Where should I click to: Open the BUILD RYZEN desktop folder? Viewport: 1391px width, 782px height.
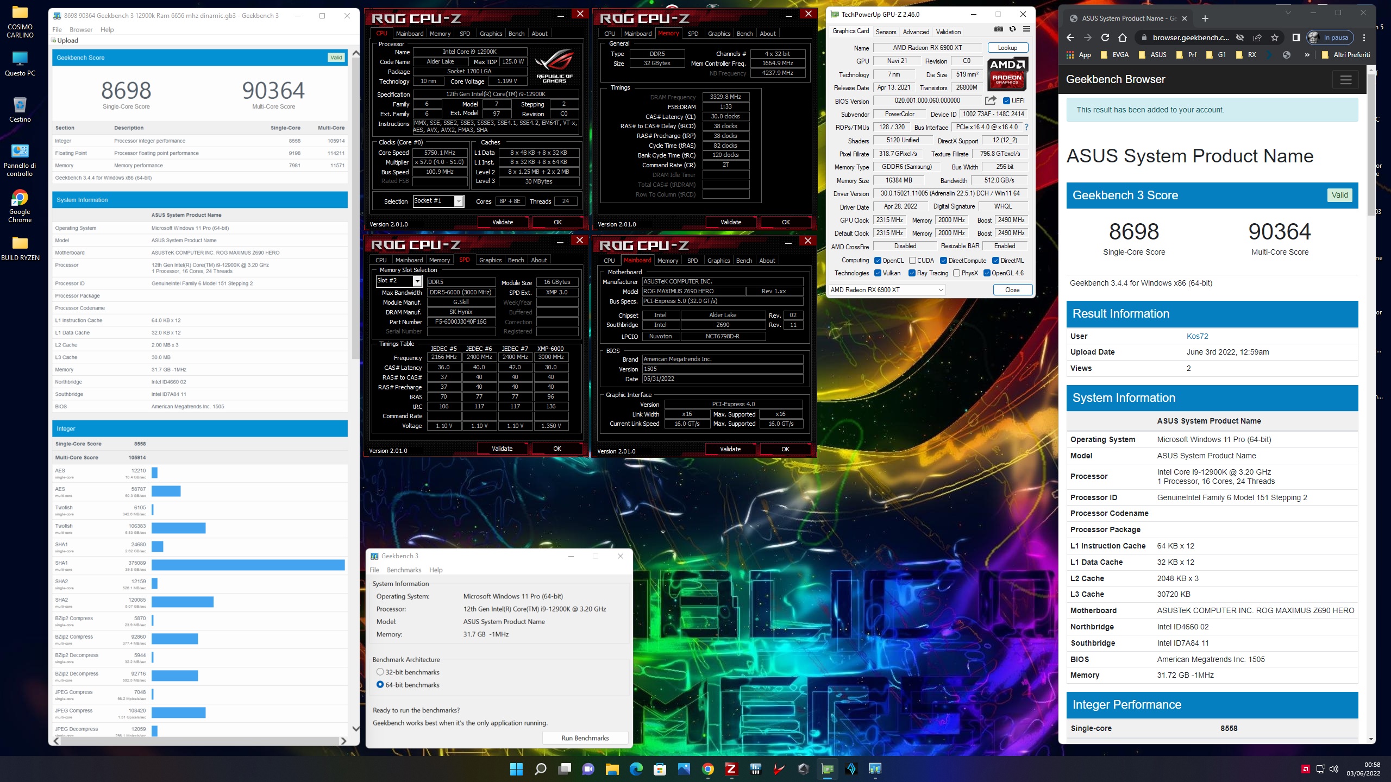click(20, 249)
